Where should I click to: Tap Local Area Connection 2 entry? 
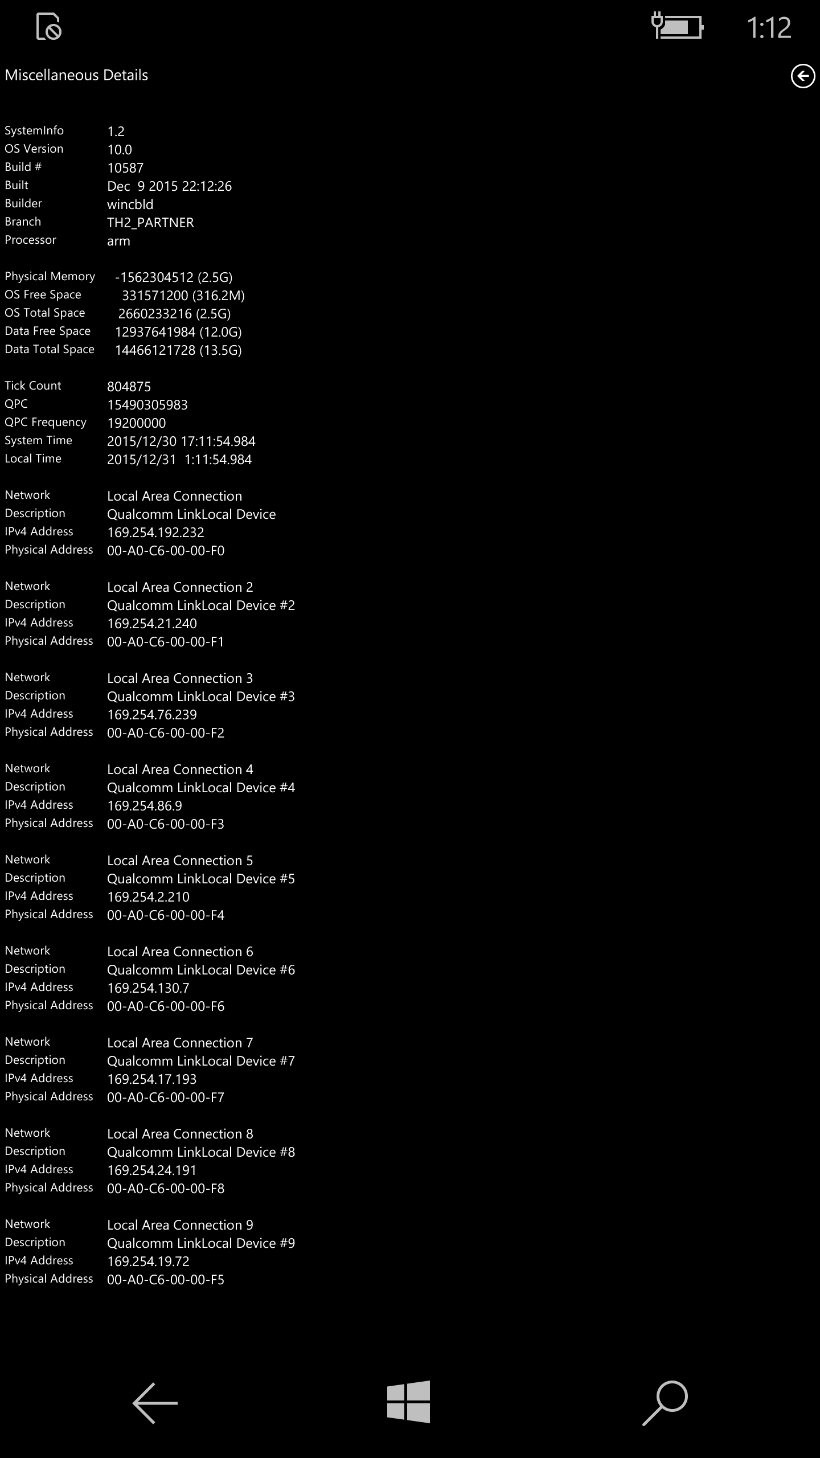pyautogui.click(x=180, y=587)
